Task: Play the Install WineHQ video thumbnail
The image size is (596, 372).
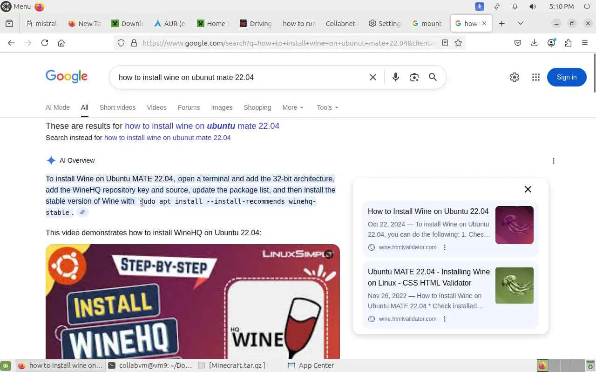Action: [x=193, y=301]
